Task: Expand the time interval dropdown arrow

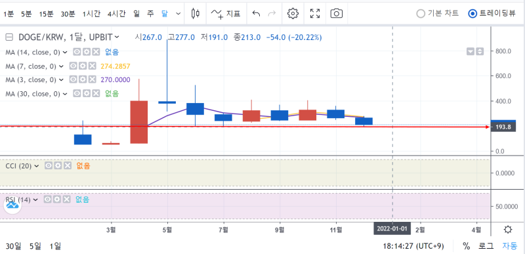Action: [178, 14]
